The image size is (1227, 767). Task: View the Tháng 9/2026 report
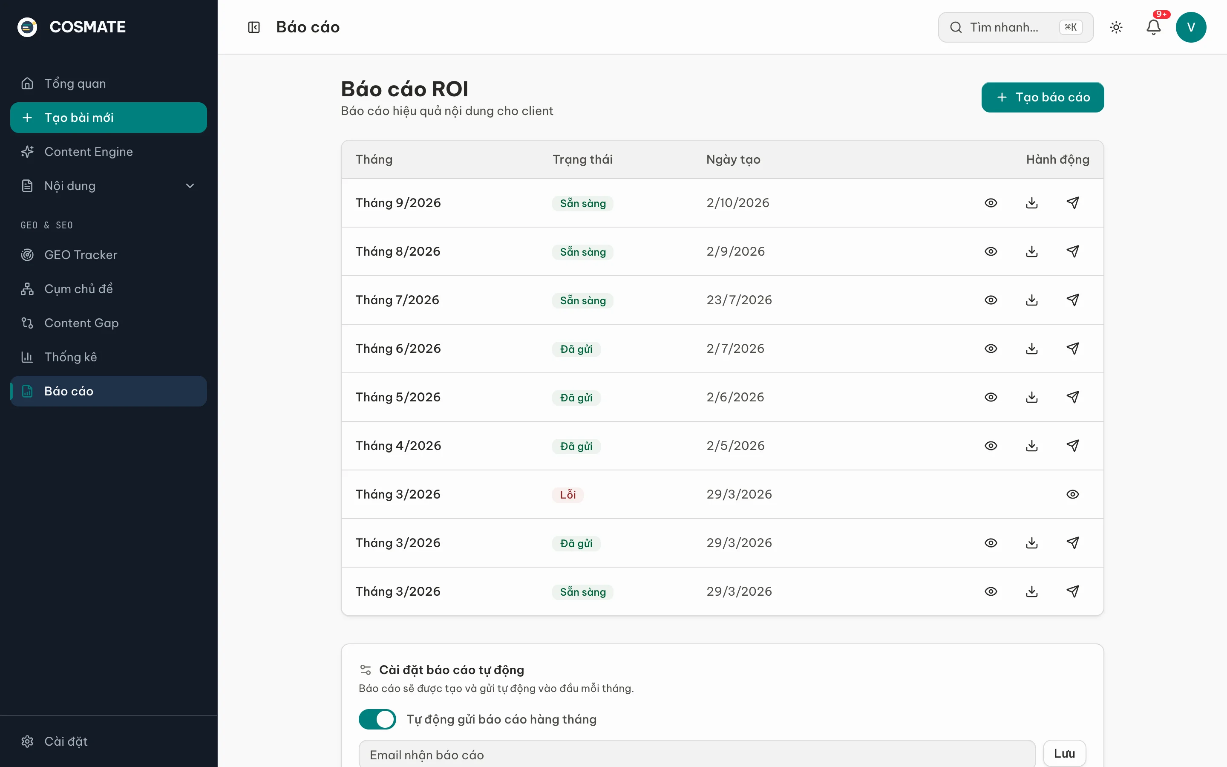[x=991, y=203]
